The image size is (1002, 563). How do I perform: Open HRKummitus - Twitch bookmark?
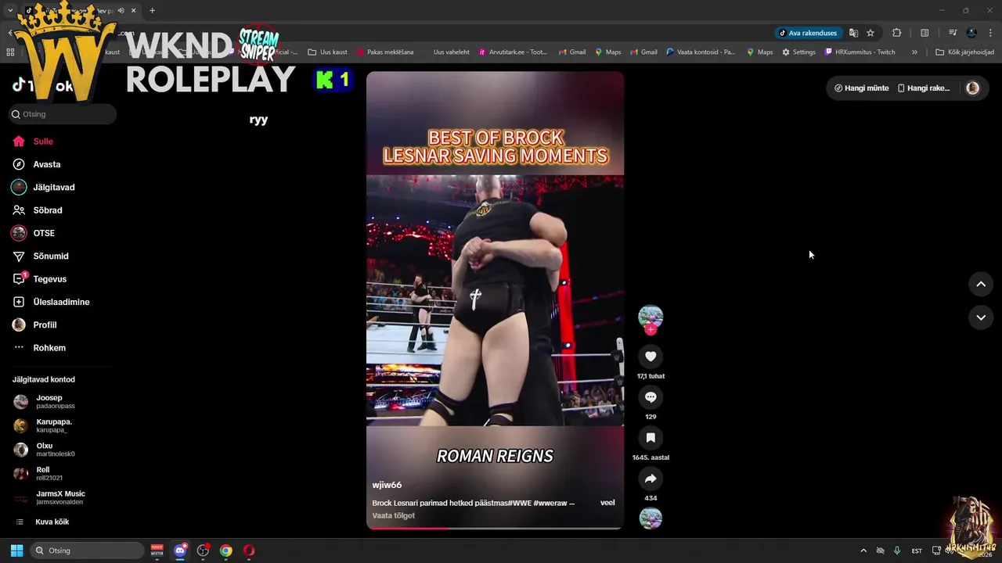tap(860, 52)
